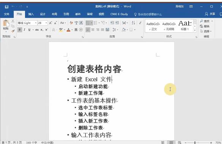Switch to the 插入 tab
The width and height of the screenshot is (222, 144).
coord(31,14)
